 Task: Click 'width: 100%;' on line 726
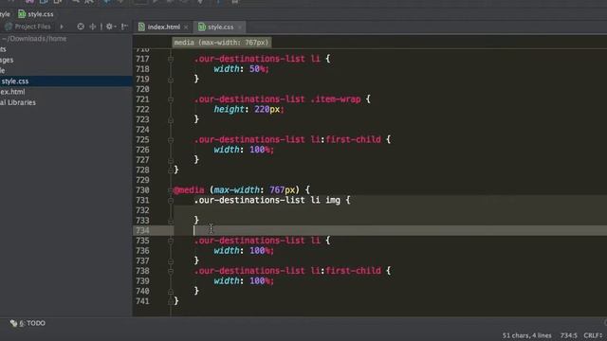coord(244,150)
